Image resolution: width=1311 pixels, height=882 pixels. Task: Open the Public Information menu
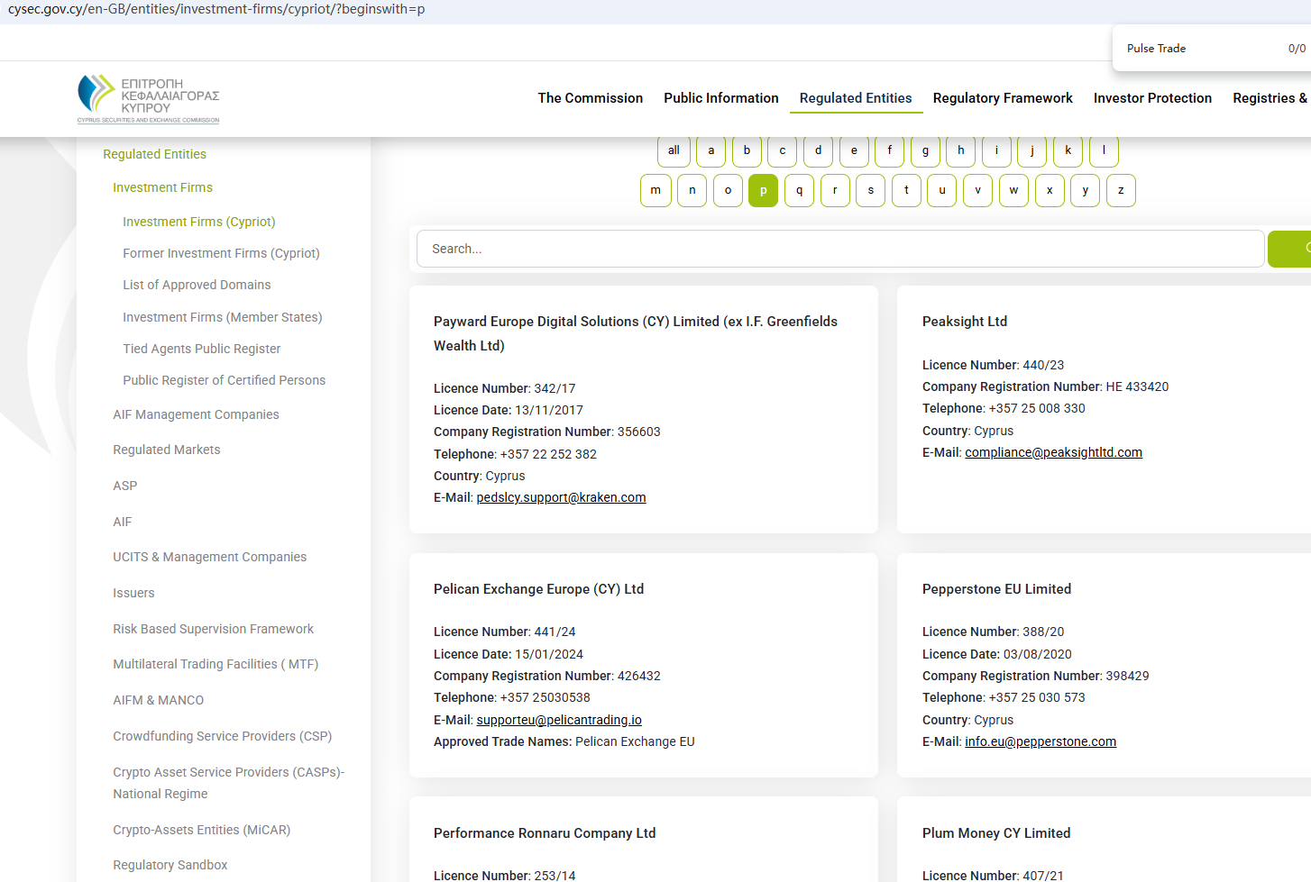click(x=720, y=98)
